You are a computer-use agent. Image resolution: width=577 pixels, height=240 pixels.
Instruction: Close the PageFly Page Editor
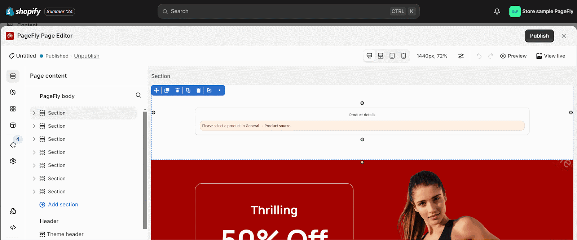[x=564, y=36]
